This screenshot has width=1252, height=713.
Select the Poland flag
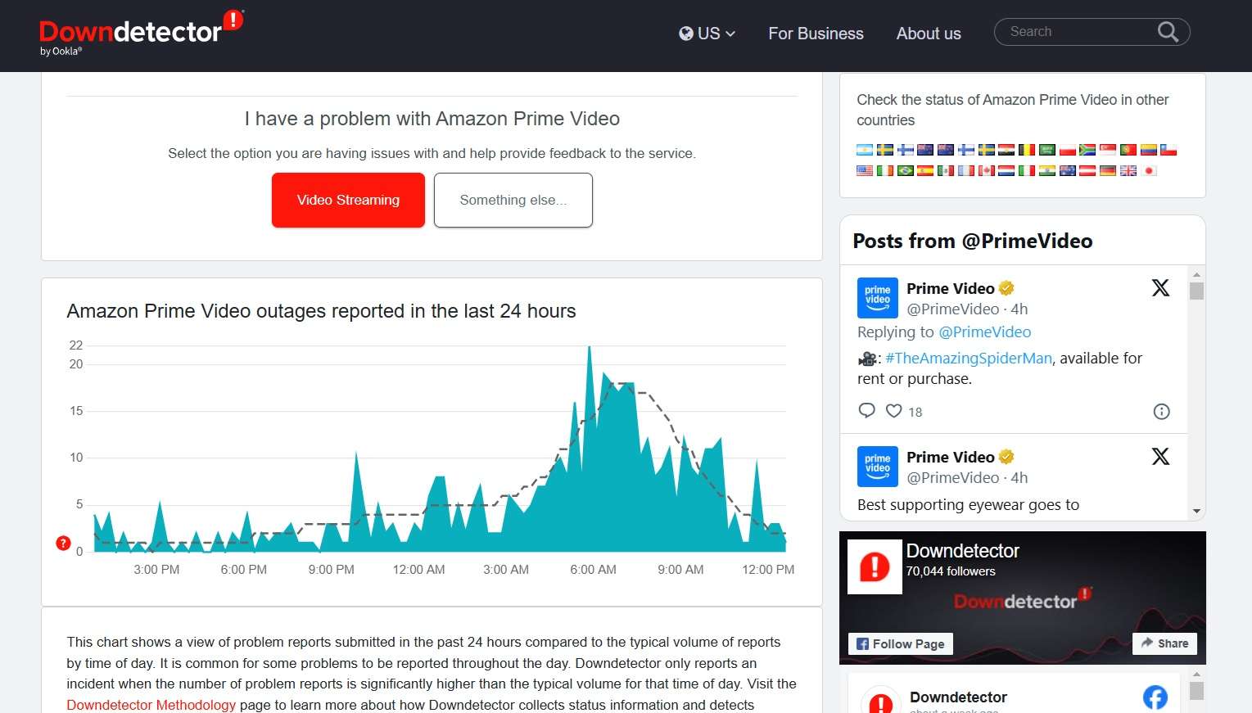coord(1068,150)
